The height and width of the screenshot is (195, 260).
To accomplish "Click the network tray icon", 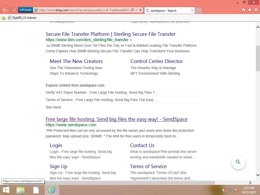I will [x=230, y=190].
